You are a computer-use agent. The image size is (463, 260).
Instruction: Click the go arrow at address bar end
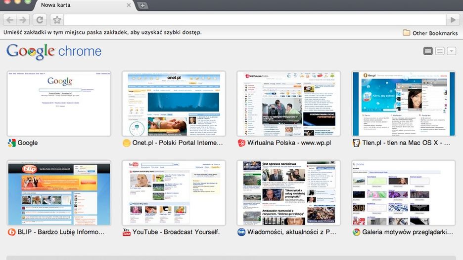(453, 20)
